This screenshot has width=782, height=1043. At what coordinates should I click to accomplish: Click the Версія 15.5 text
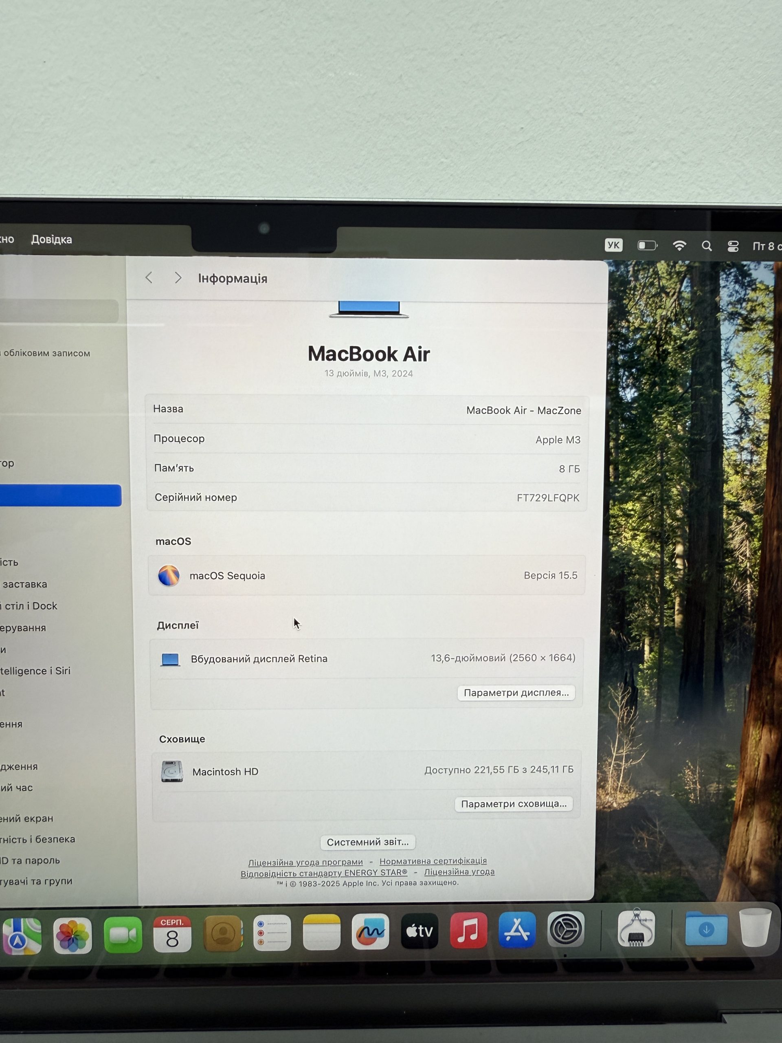click(x=551, y=576)
